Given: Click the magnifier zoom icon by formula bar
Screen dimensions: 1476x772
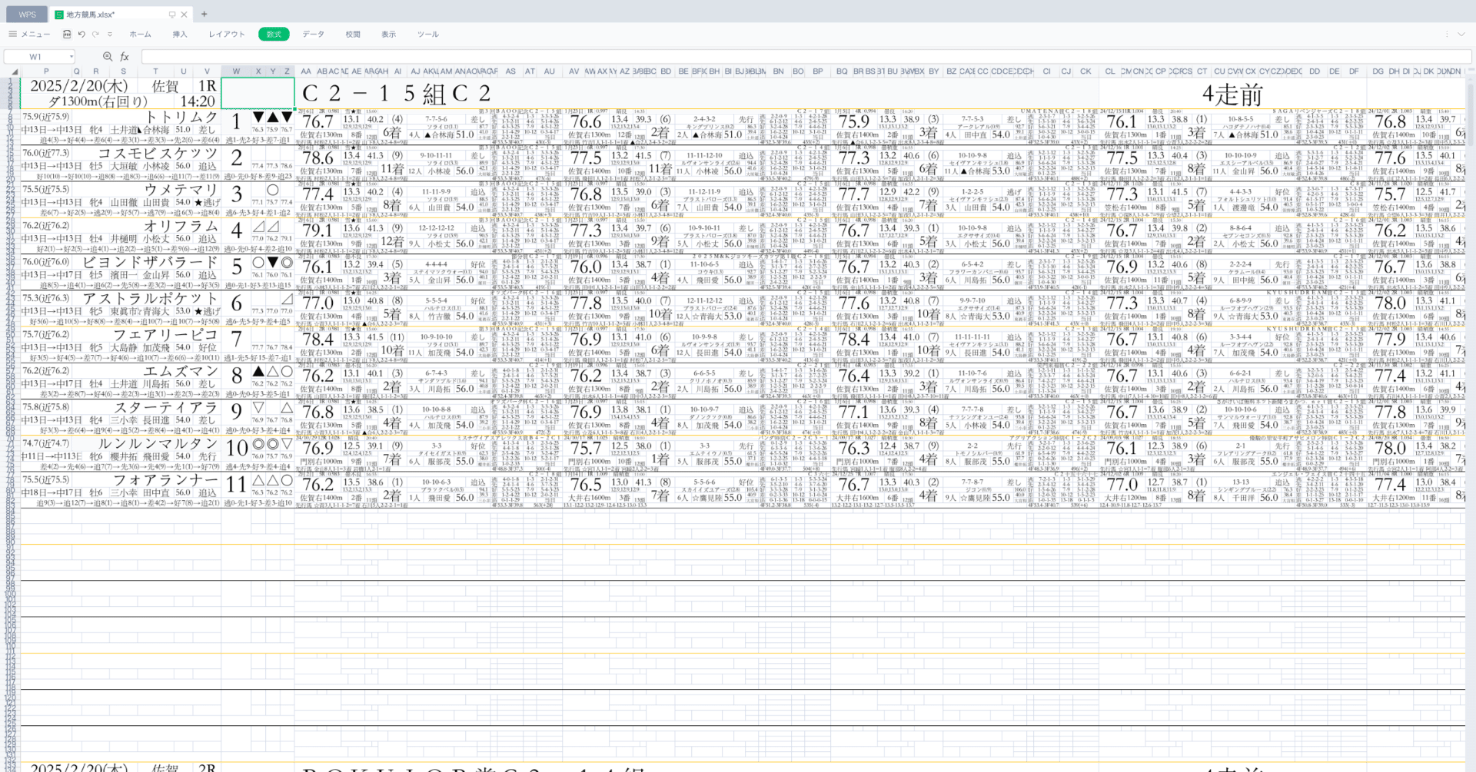Looking at the screenshot, I should tap(108, 57).
